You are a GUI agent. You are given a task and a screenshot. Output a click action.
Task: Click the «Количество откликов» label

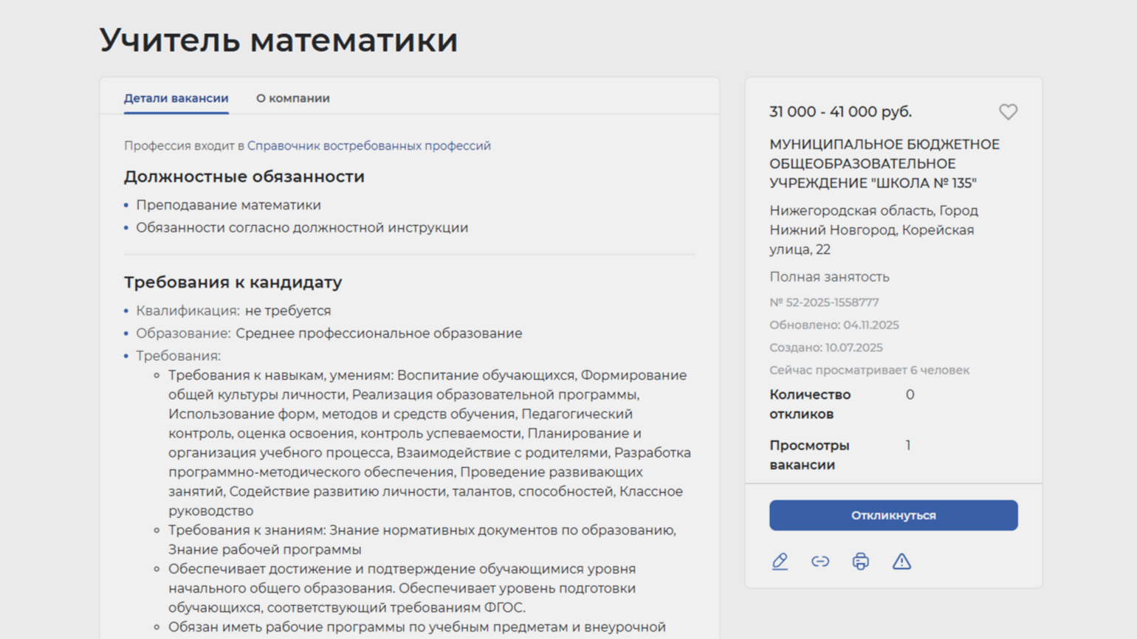810,404
